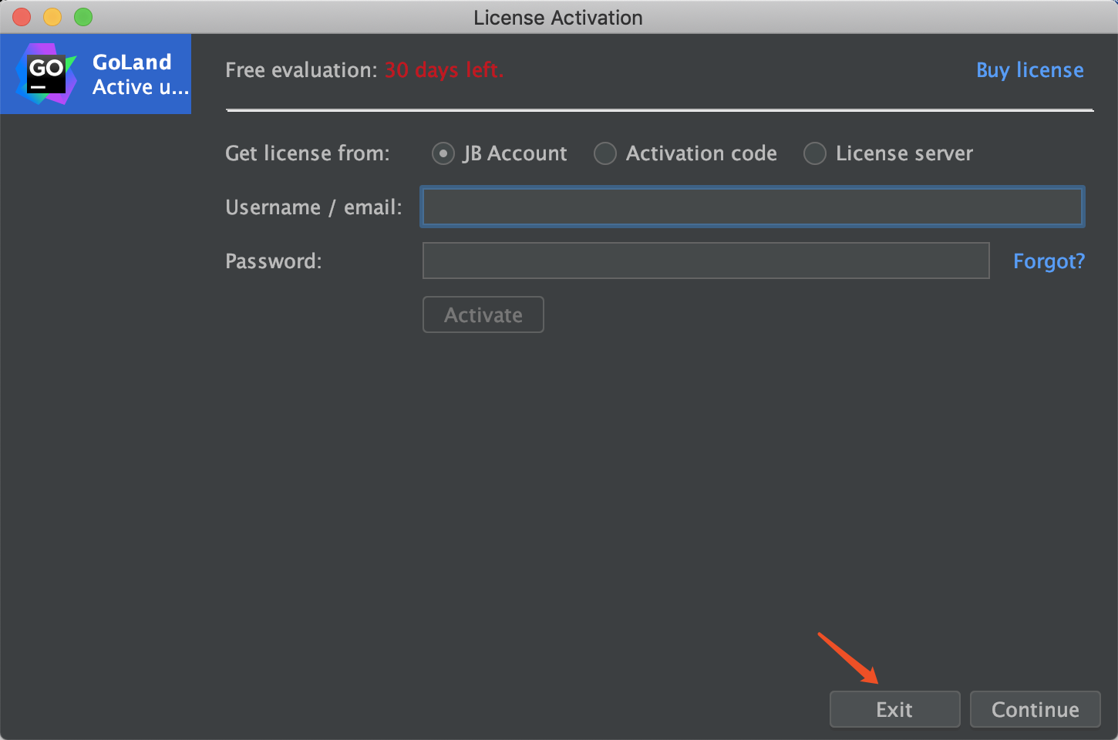Maximize window with the green button
The width and height of the screenshot is (1118, 740).
pyautogui.click(x=83, y=17)
